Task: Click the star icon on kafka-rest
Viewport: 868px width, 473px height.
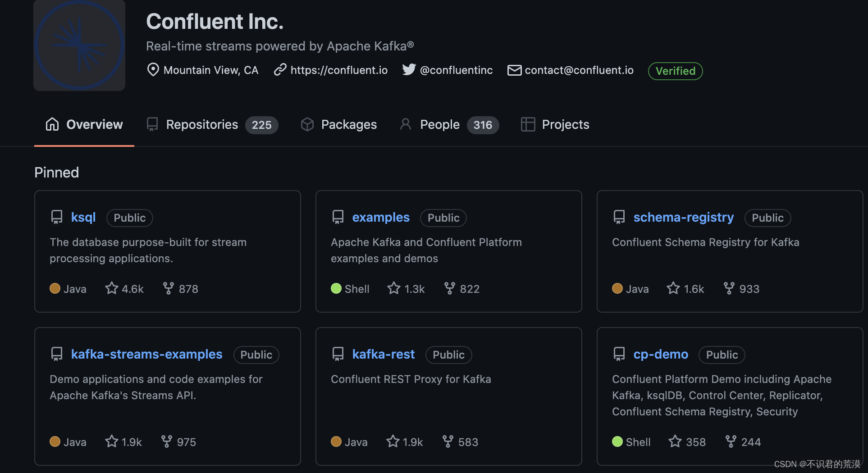Action: point(393,441)
